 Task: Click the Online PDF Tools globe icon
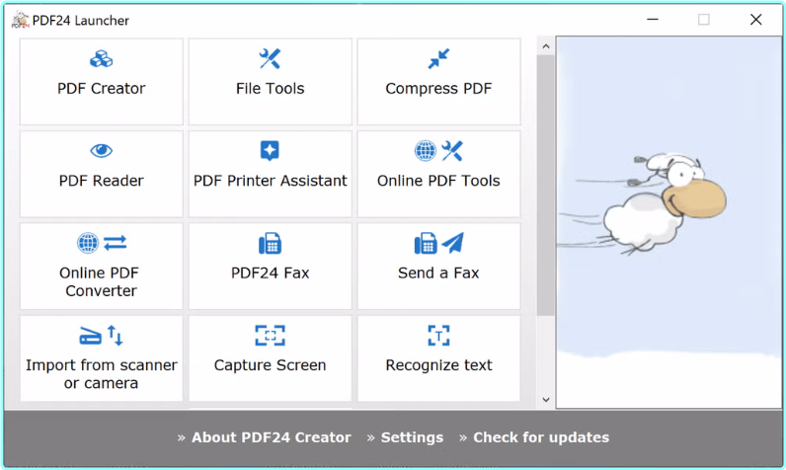coord(425,151)
